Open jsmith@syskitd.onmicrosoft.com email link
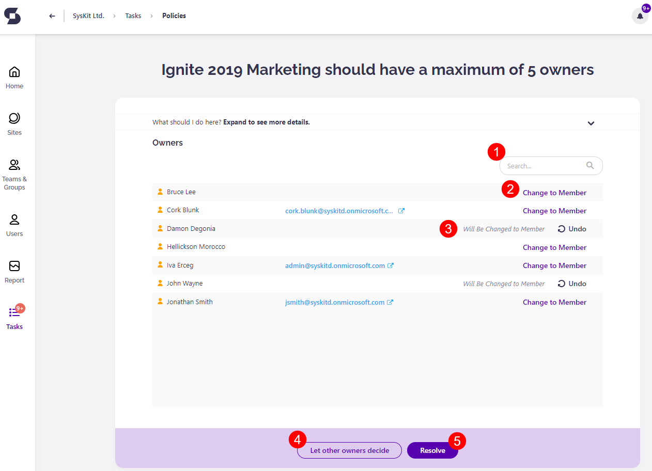The width and height of the screenshot is (652, 471). click(334, 302)
